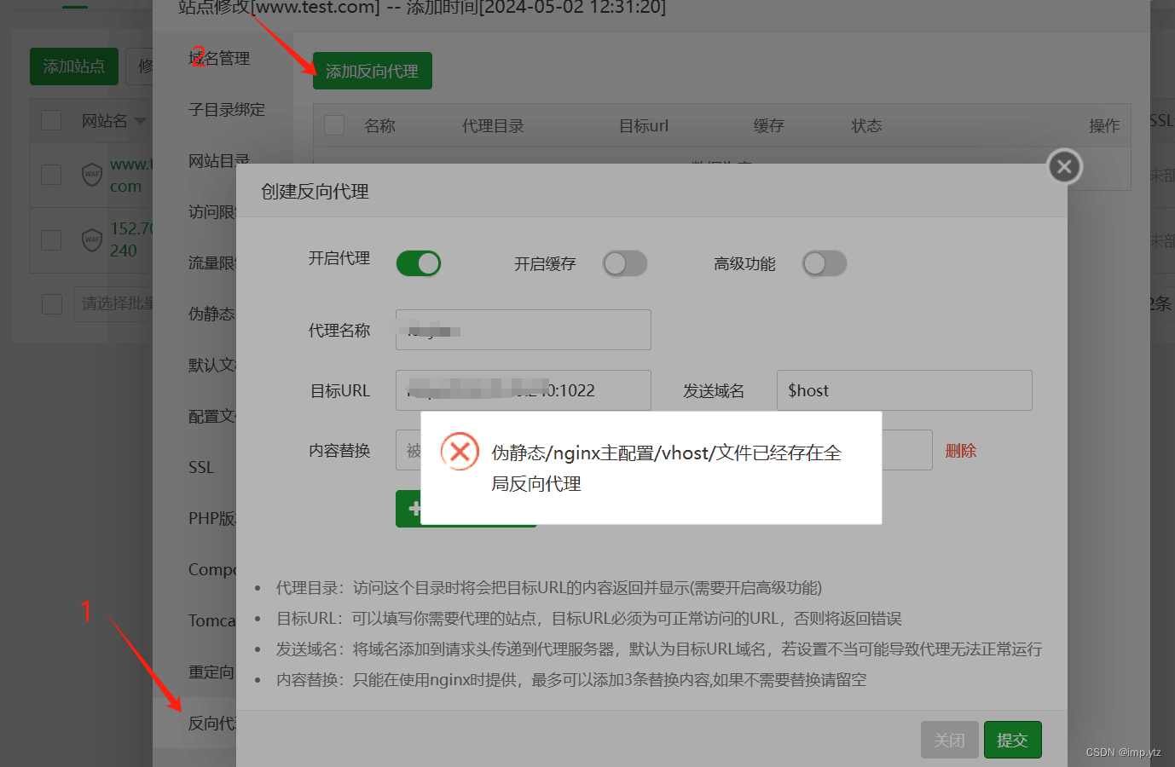1175x767 pixels.
Task: Enable the 开启缓存 switch
Action: coord(625,263)
